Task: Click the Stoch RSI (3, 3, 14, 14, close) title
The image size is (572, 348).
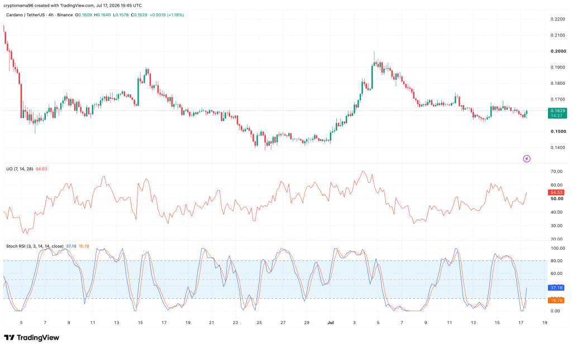Action: [35, 246]
